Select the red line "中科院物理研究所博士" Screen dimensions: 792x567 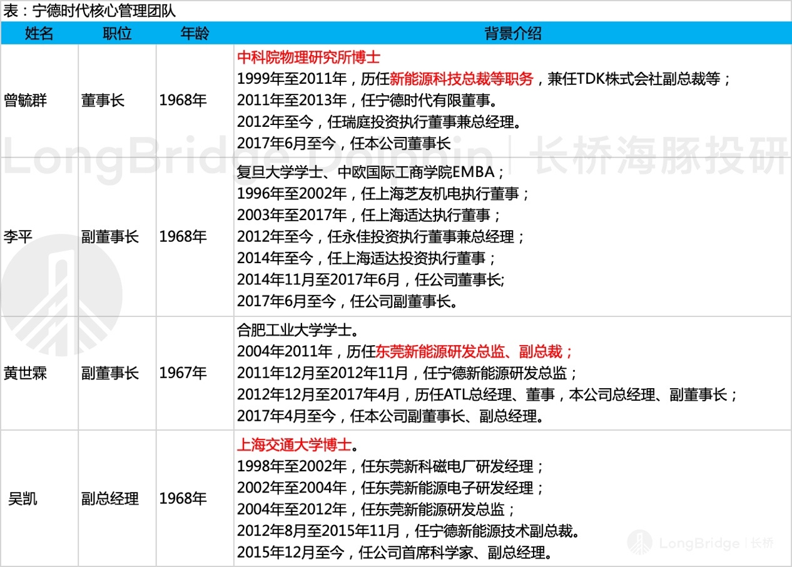pos(308,58)
